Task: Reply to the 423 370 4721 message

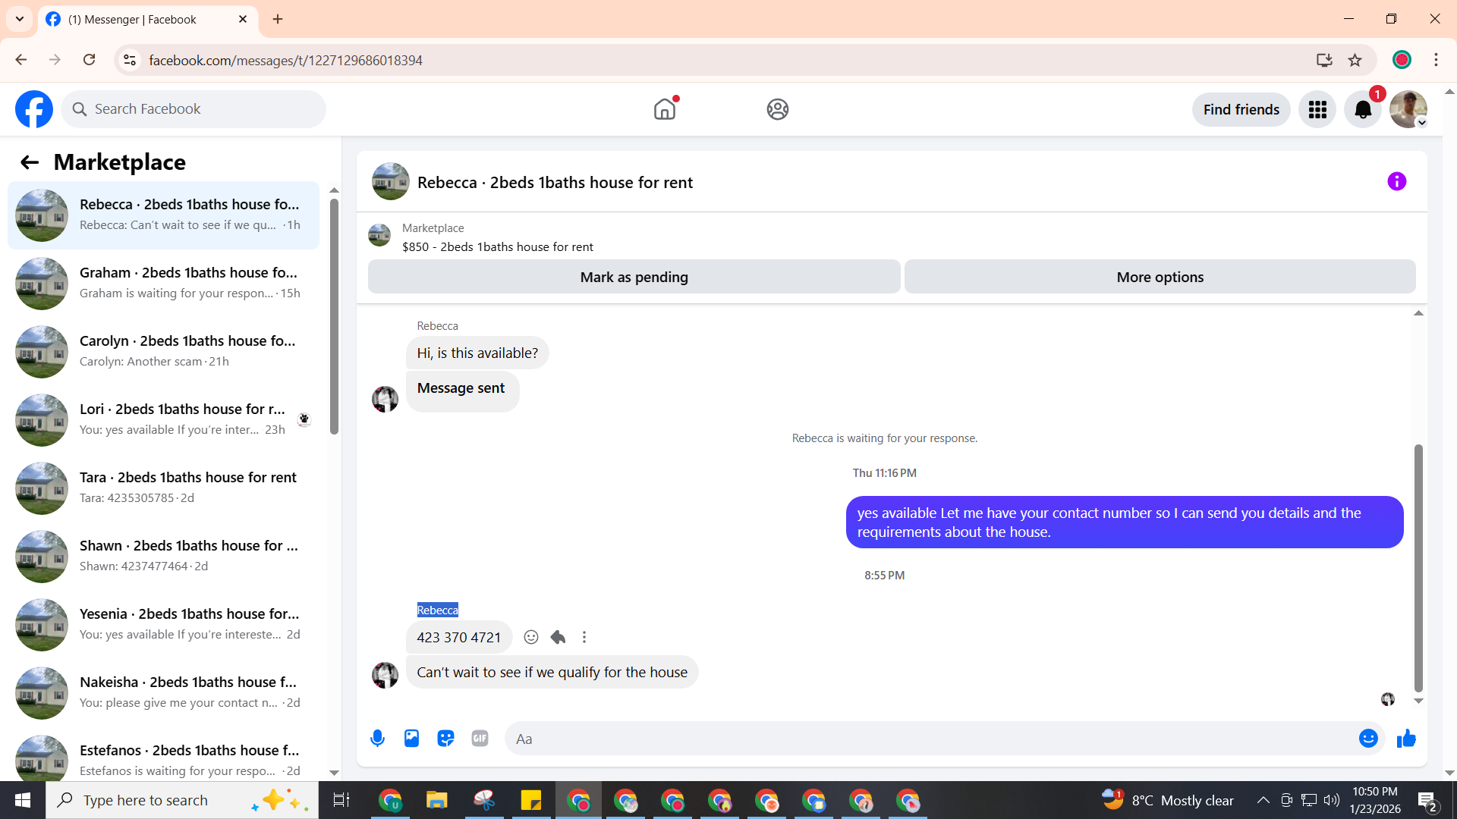Action: pos(558,637)
